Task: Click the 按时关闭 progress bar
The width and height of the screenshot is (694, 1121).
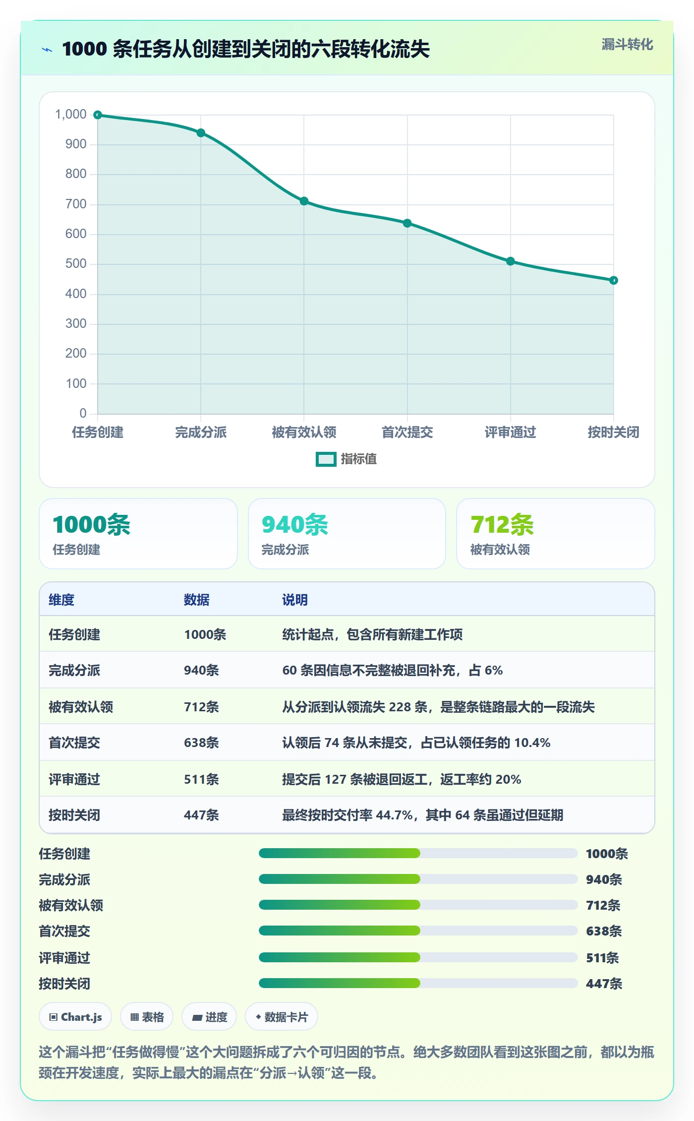Action: (418, 983)
